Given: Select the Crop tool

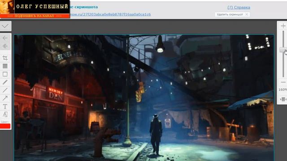Looking at the screenshot, I should click(5, 58).
